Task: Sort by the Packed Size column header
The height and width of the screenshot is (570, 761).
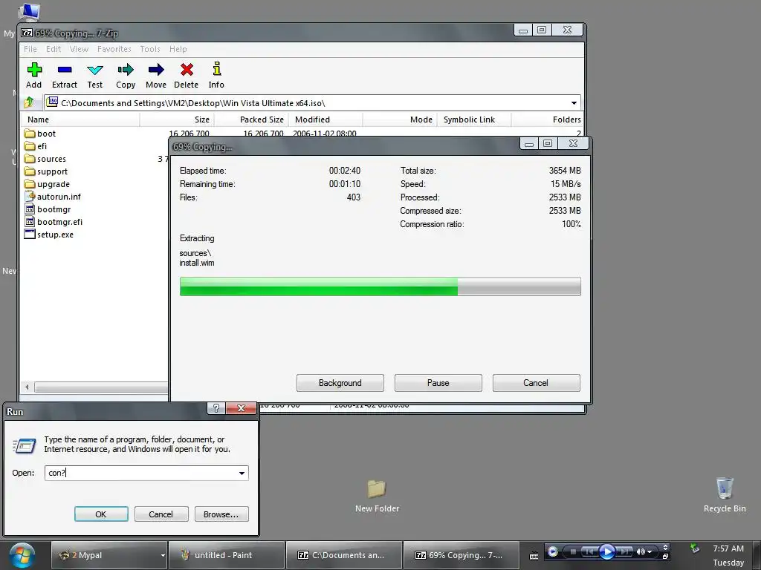Action: pos(251,119)
